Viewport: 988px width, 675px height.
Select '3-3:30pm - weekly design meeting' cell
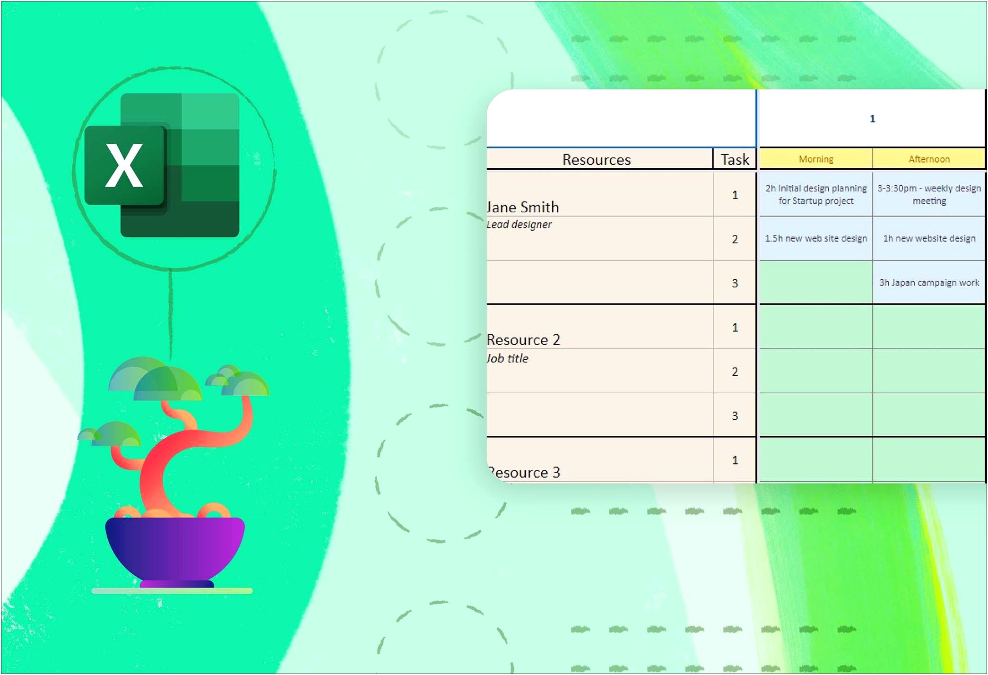click(929, 194)
